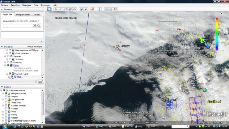Open the Extra menu

[36, 5]
